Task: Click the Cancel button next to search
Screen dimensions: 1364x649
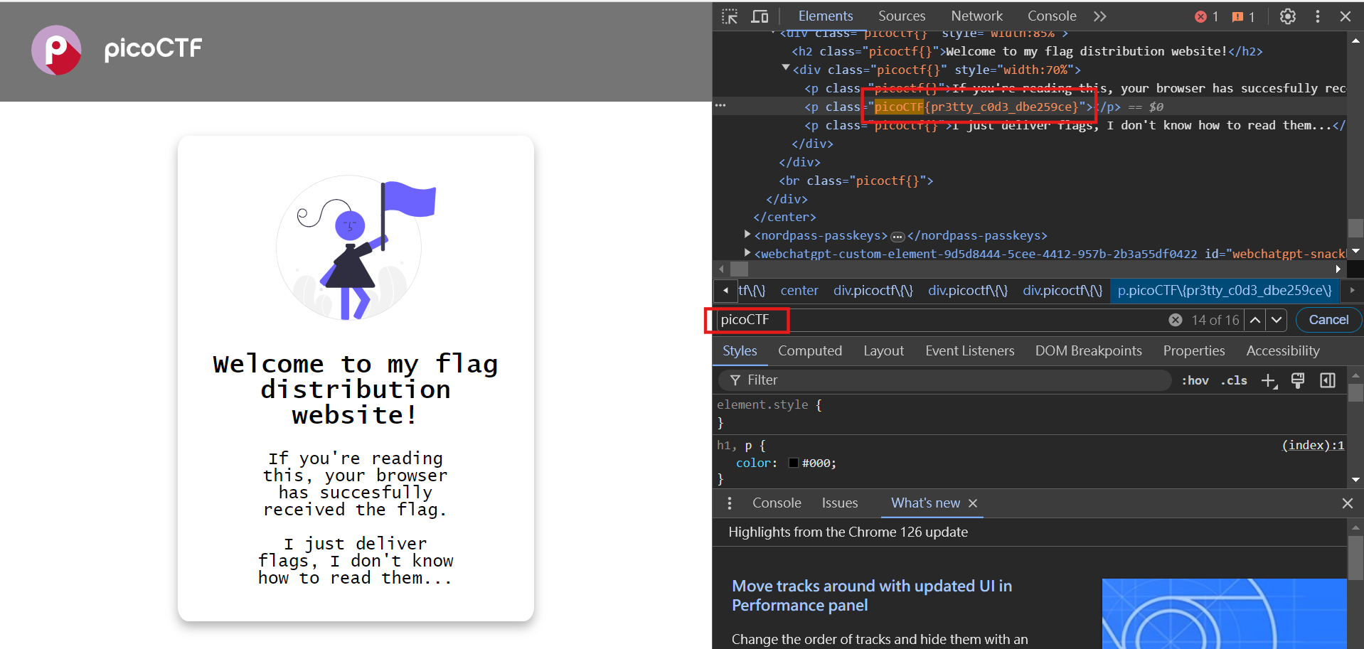Action: (1327, 319)
